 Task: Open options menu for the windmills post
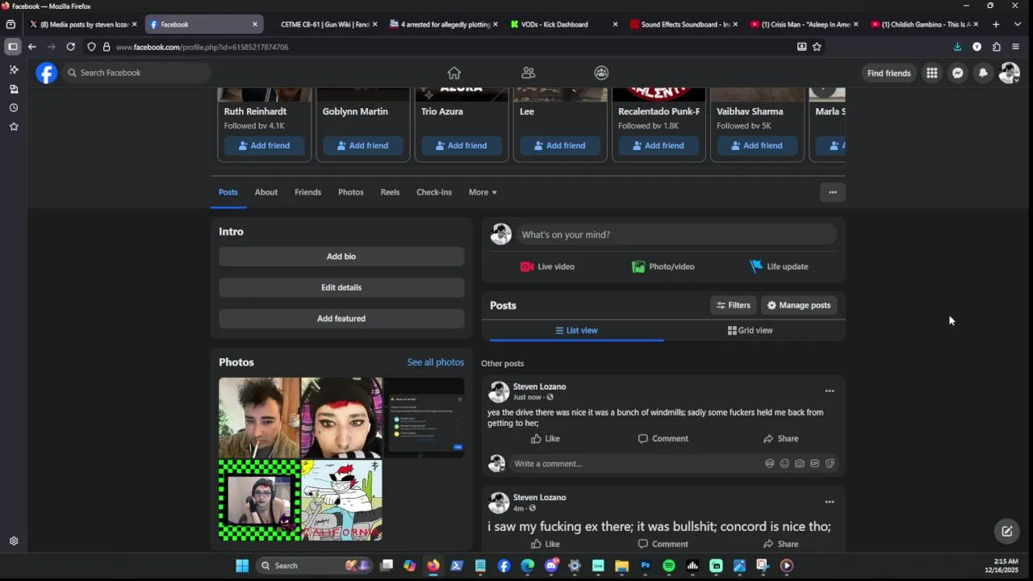pyautogui.click(x=829, y=391)
